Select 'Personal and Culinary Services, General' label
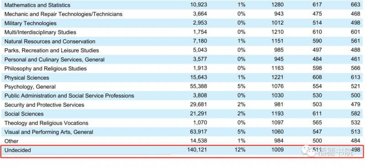The image size is (365, 168). pos(54,60)
